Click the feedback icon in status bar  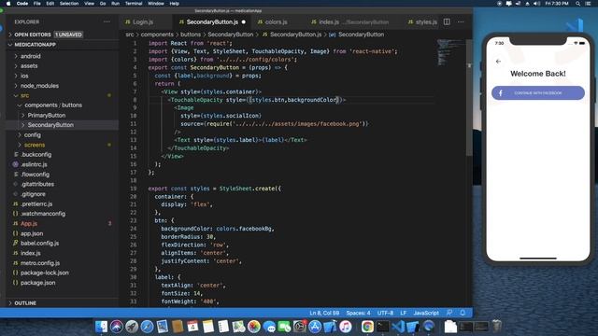click(x=449, y=313)
